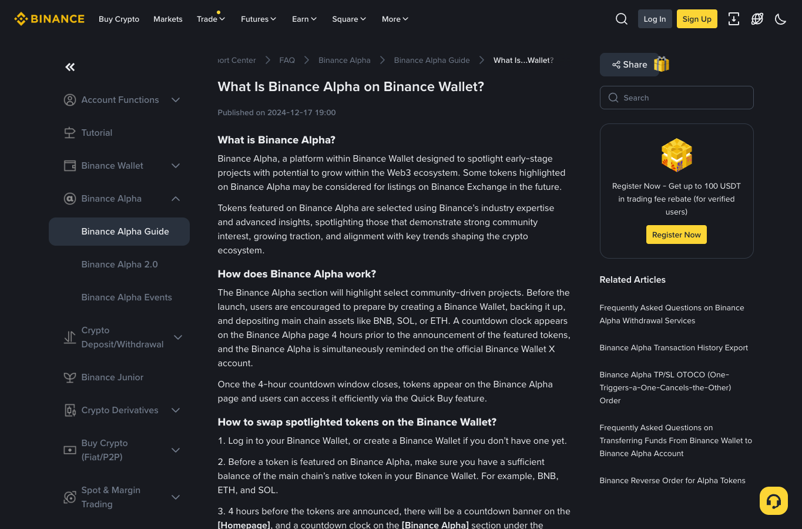Open the search magnifier in header
The image size is (802, 529).
pyautogui.click(x=622, y=19)
